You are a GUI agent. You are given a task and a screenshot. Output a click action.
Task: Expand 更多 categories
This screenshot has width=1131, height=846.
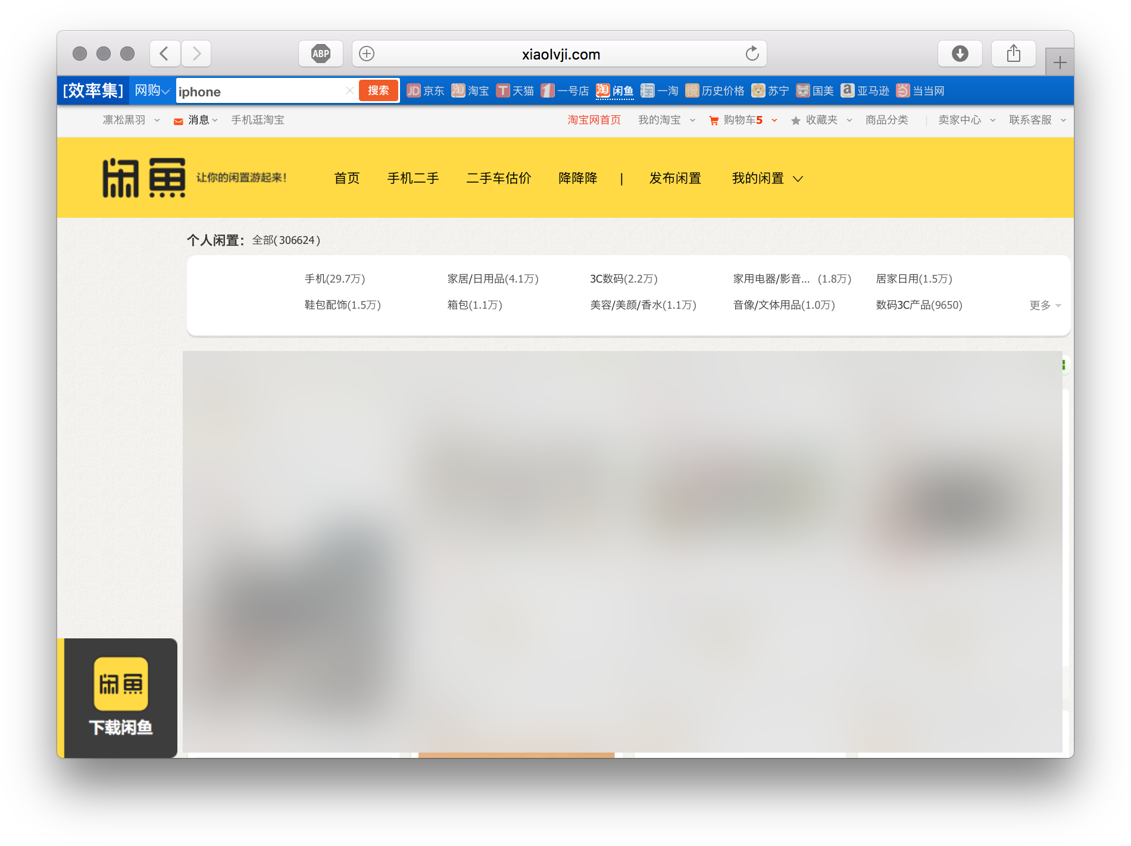coord(1045,305)
